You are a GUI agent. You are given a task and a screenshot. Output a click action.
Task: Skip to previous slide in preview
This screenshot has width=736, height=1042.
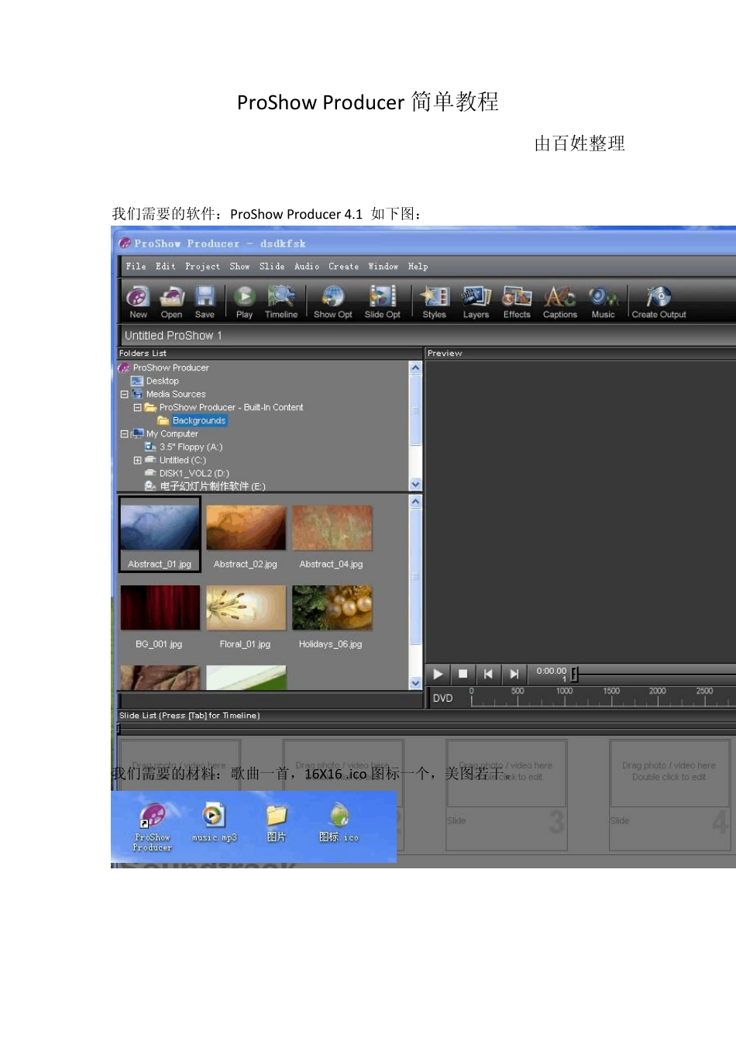(488, 674)
